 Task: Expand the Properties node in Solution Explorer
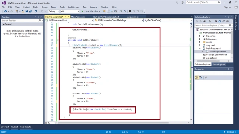click(x=200, y=36)
